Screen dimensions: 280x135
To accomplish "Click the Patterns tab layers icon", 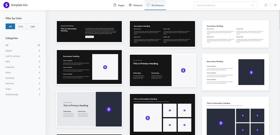I will (130, 5).
